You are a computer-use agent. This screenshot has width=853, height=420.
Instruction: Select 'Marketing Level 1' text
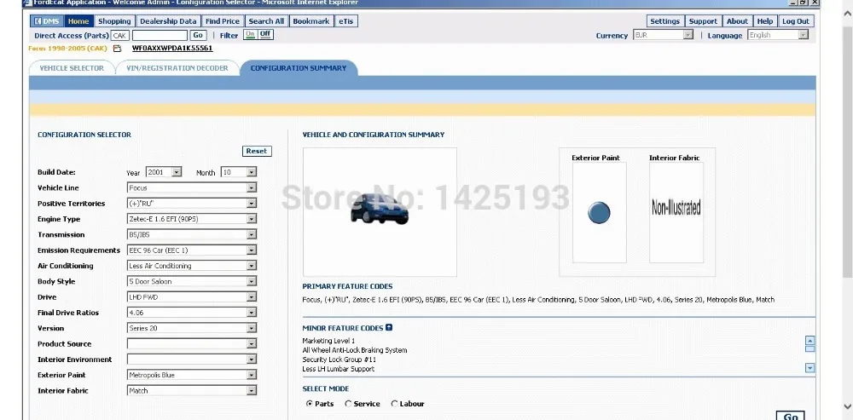click(328, 341)
